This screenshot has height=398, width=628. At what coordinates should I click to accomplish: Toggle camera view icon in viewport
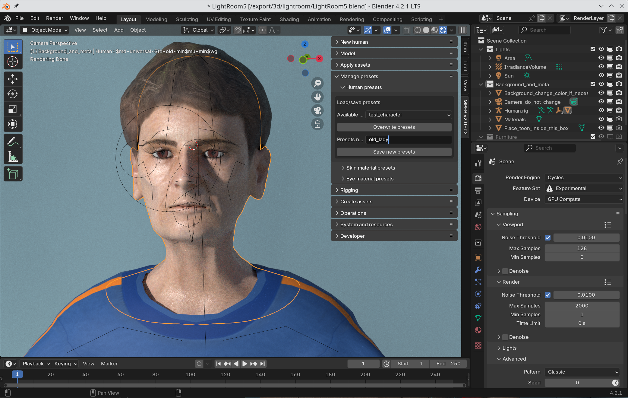click(x=317, y=110)
